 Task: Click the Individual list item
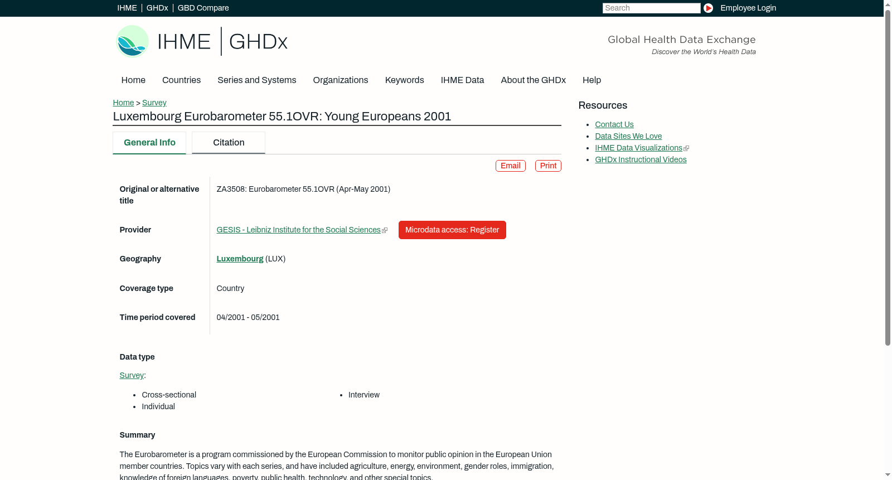pyautogui.click(x=158, y=406)
